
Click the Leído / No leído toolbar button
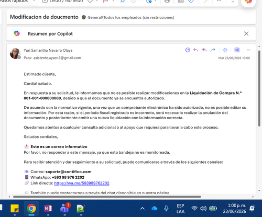click(x=63, y=2)
